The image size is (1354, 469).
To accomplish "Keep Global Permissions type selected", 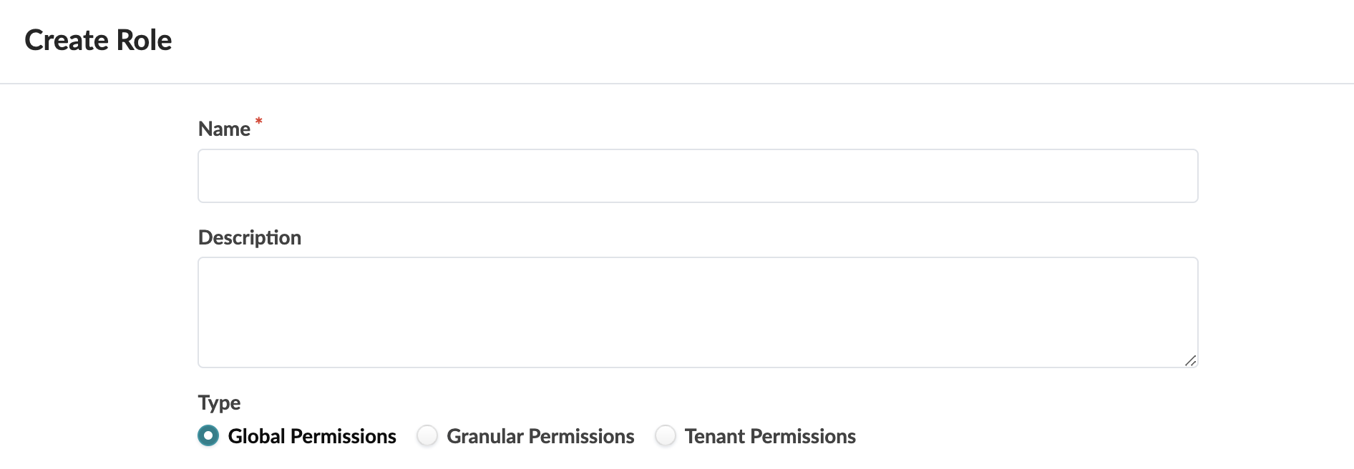I will click(208, 435).
